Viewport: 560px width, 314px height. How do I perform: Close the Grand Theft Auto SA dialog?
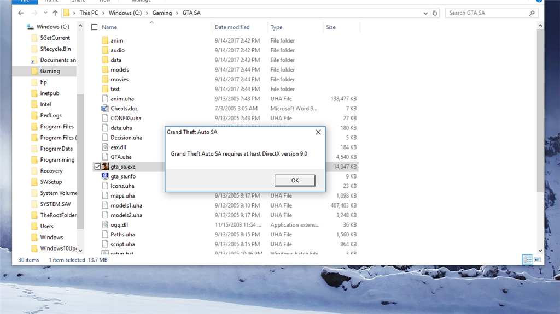(318, 132)
